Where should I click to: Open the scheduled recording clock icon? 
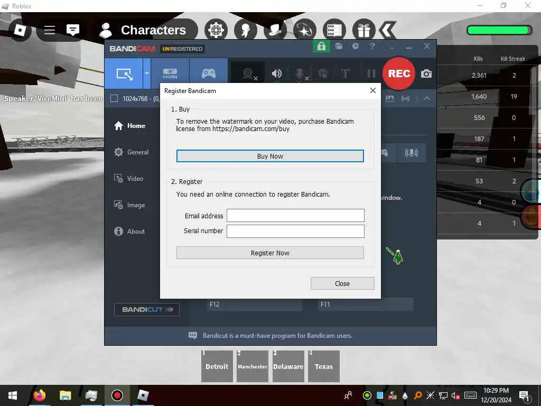[x=356, y=47]
